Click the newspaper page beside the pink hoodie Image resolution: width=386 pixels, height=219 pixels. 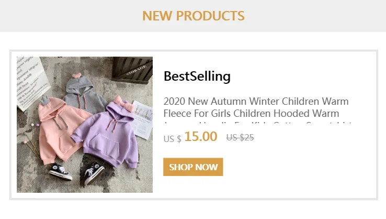tap(30, 84)
